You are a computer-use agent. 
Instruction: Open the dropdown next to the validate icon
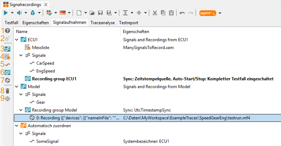click(55, 13)
